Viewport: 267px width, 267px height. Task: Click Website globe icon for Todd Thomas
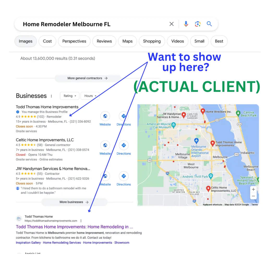[x=105, y=116]
